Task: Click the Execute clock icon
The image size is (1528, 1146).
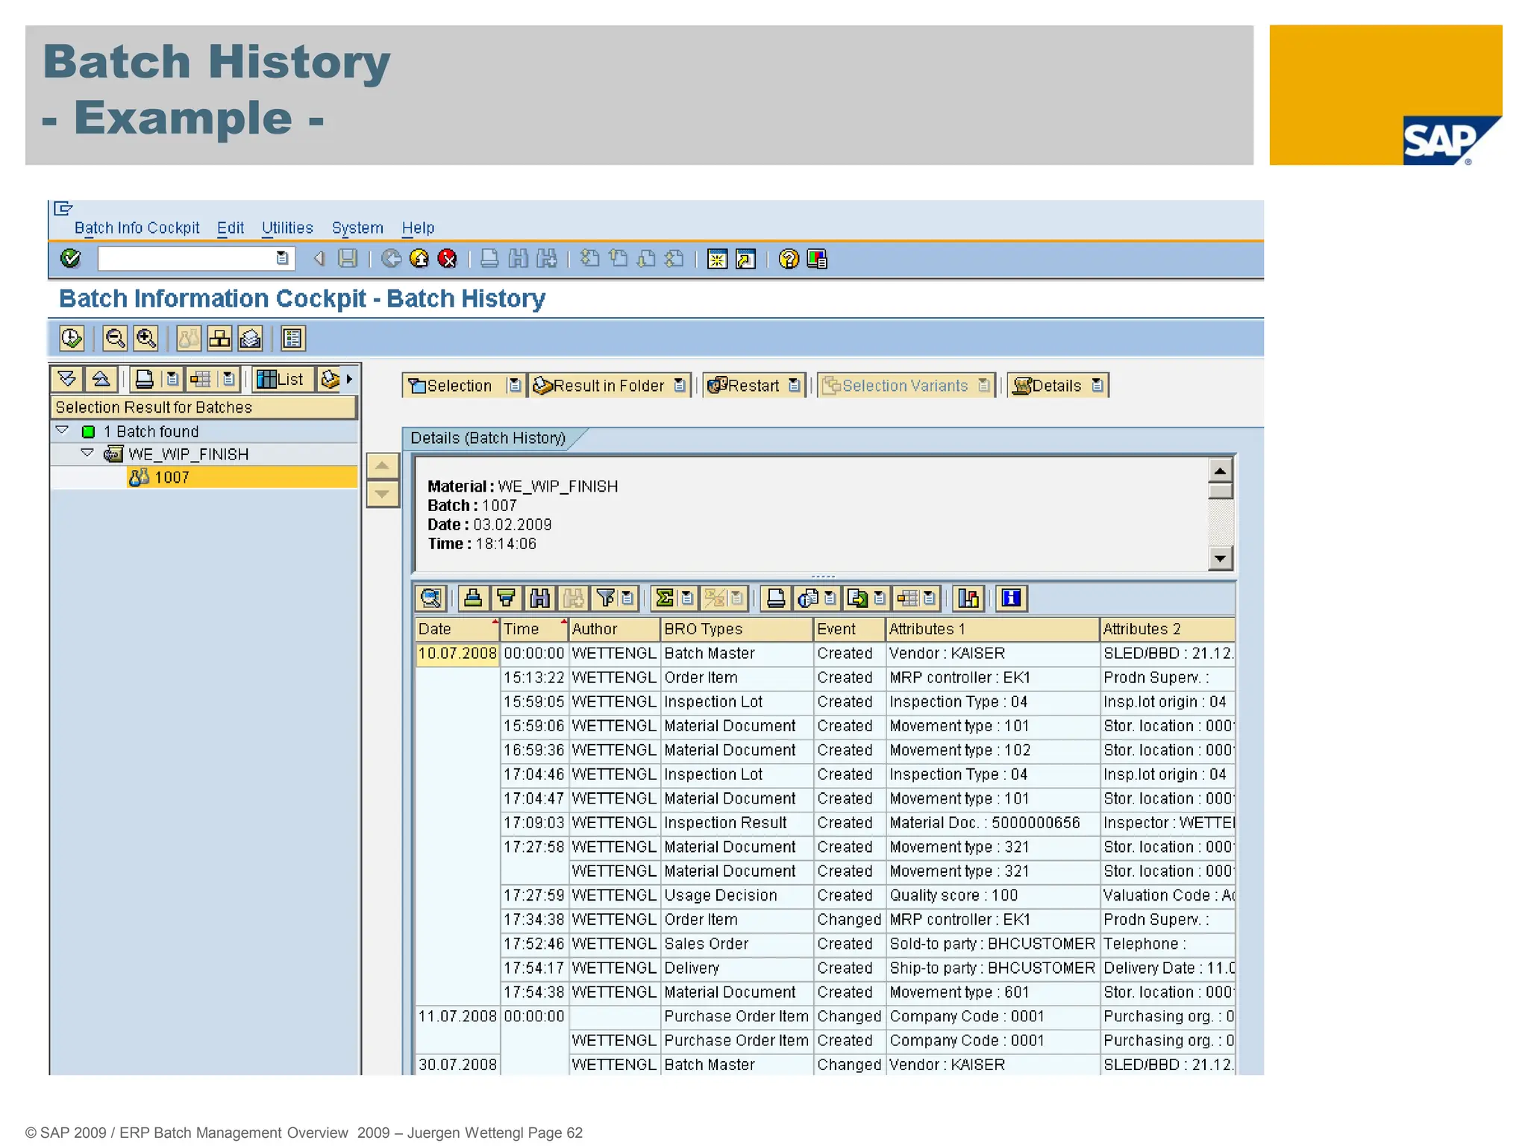Action: [x=72, y=339]
